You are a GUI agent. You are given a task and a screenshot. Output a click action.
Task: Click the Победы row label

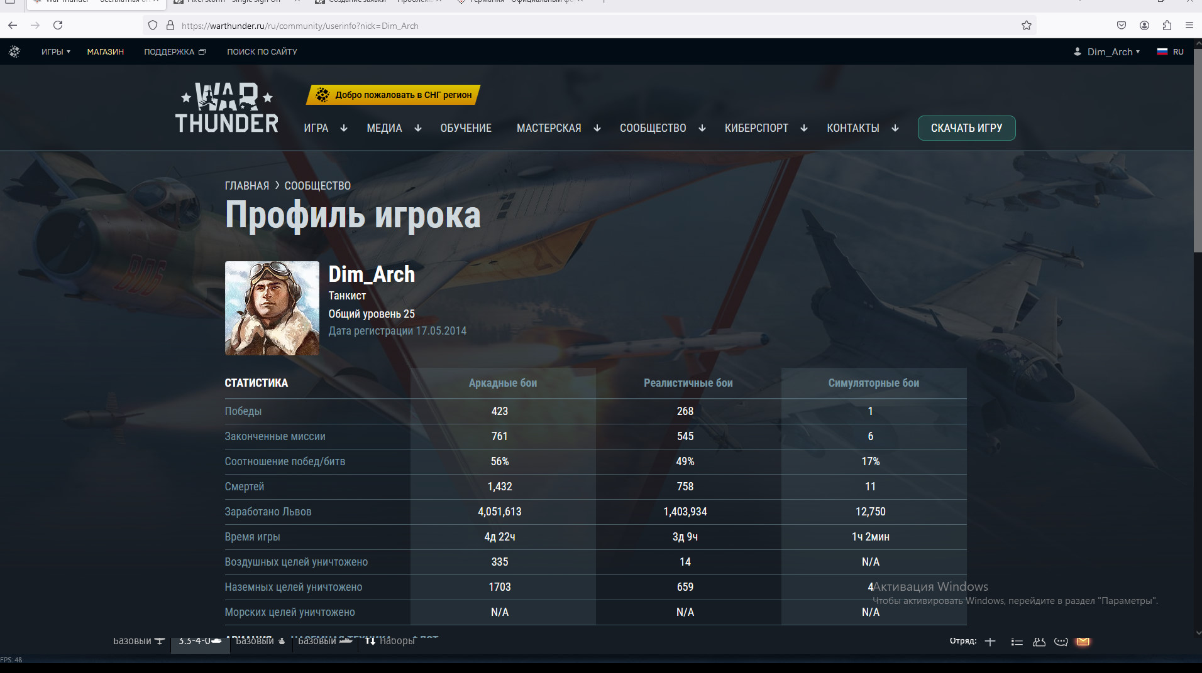[243, 411]
